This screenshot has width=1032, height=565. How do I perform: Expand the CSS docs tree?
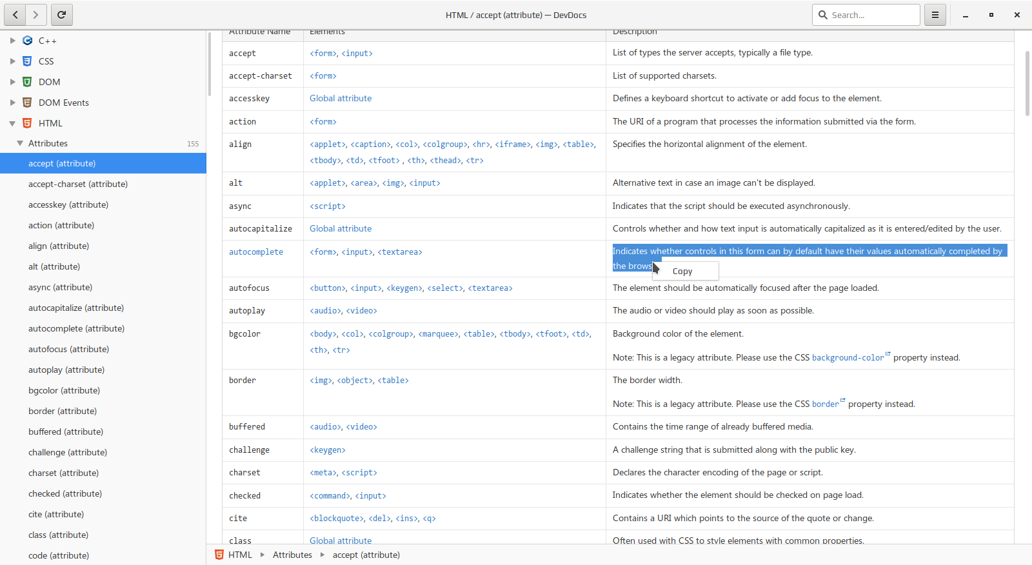click(x=12, y=61)
